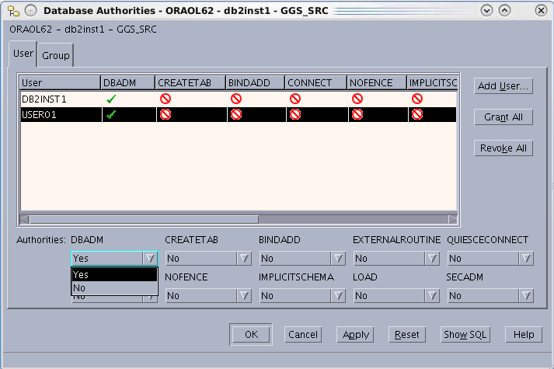This screenshot has height=369, width=554.
Task: Close the Database Authorities window
Action: pos(541,11)
